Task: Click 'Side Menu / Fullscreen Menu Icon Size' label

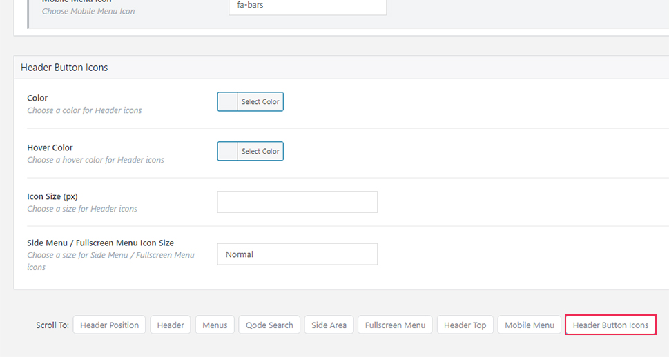Action: (x=100, y=243)
